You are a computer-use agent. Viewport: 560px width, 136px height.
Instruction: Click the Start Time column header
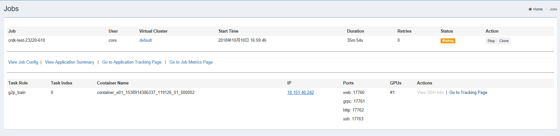pyautogui.click(x=228, y=31)
